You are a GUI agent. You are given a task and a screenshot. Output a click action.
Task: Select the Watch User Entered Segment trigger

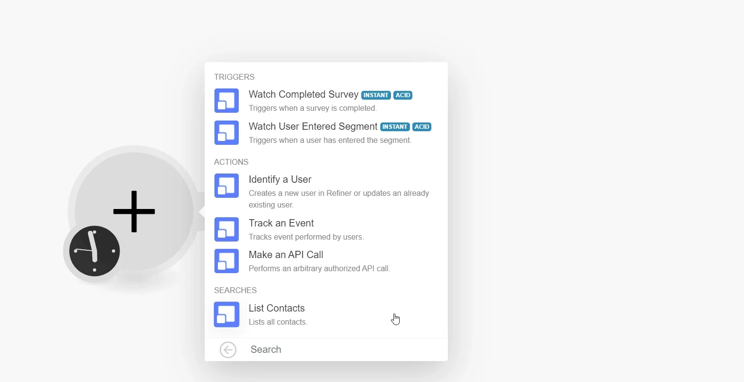(326, 133)
